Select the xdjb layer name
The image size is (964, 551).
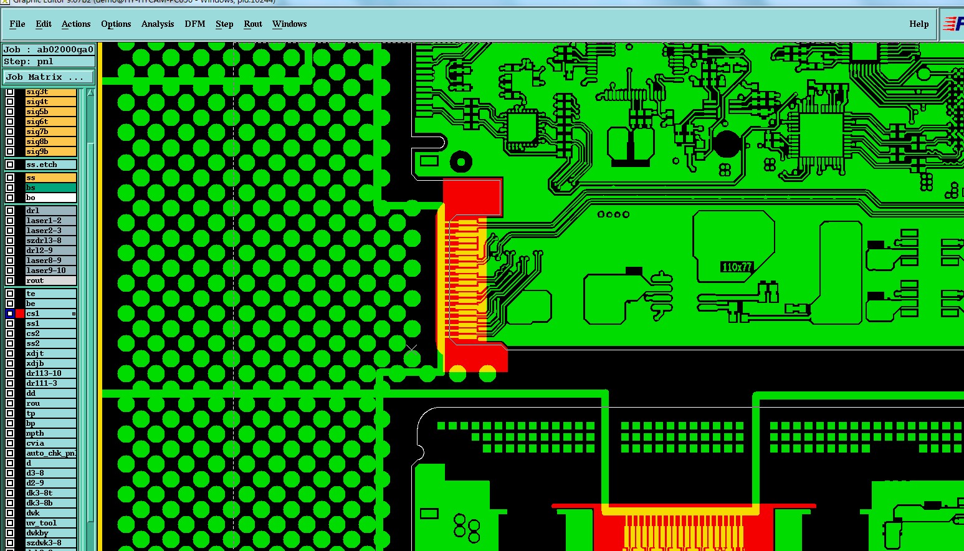50,363
